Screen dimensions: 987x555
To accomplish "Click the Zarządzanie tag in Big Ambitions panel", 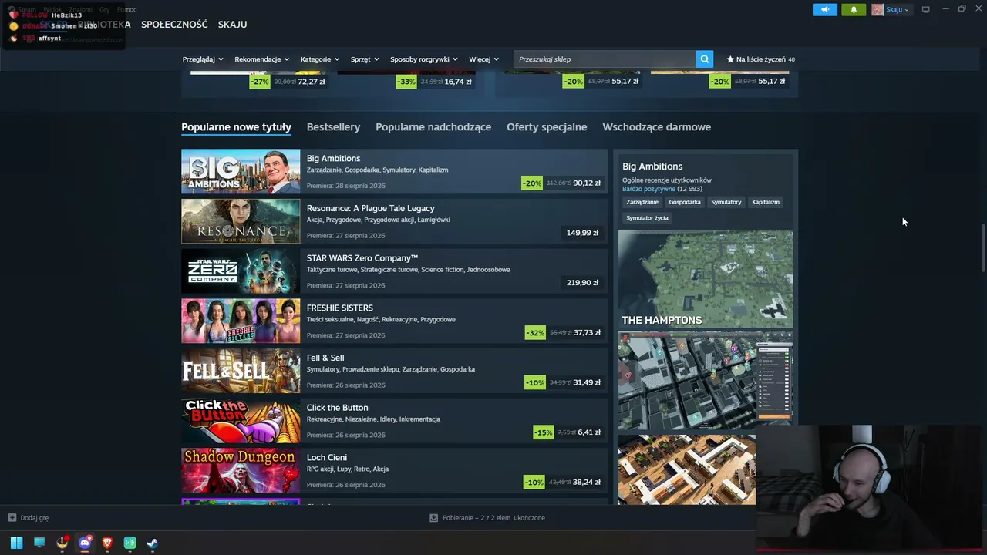I will 642,202.
